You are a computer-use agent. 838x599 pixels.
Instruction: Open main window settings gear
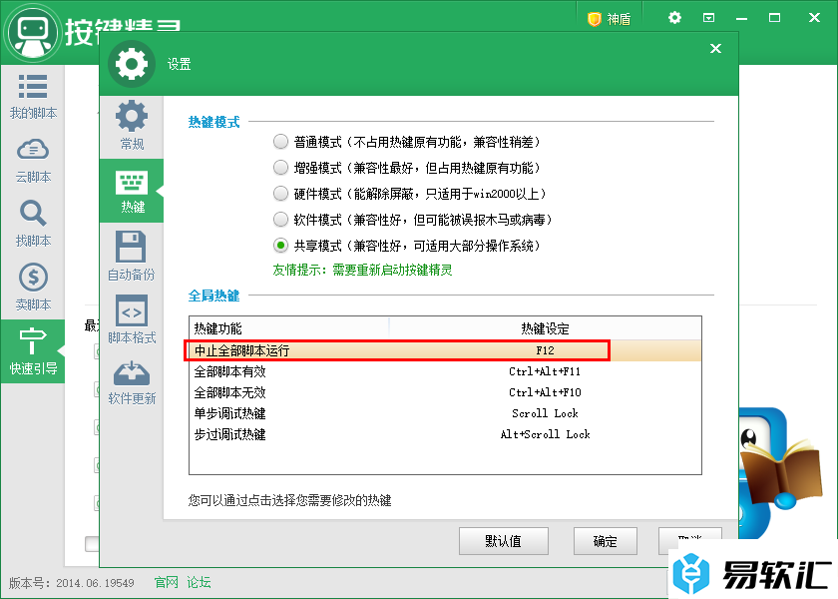click(x=674, y=18)
